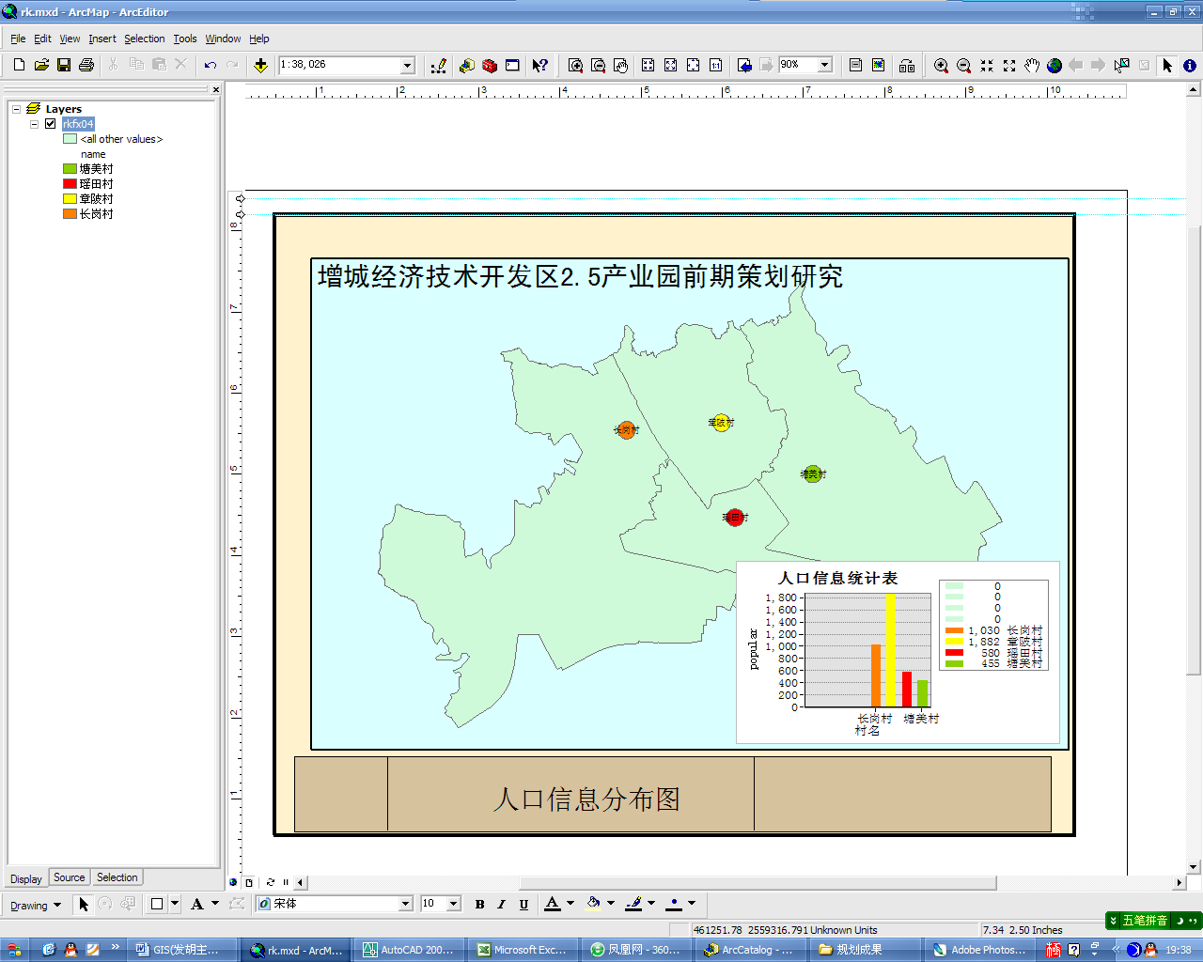Pick the Select Features tool
This screenshot has height=962, width=1203.
click(x=1121, y=65)
